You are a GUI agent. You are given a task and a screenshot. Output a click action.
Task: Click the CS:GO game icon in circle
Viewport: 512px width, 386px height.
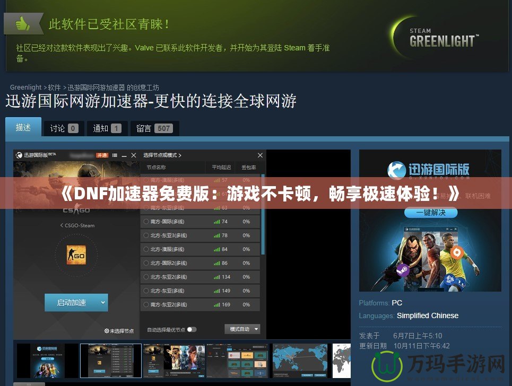tap(76, 255)
